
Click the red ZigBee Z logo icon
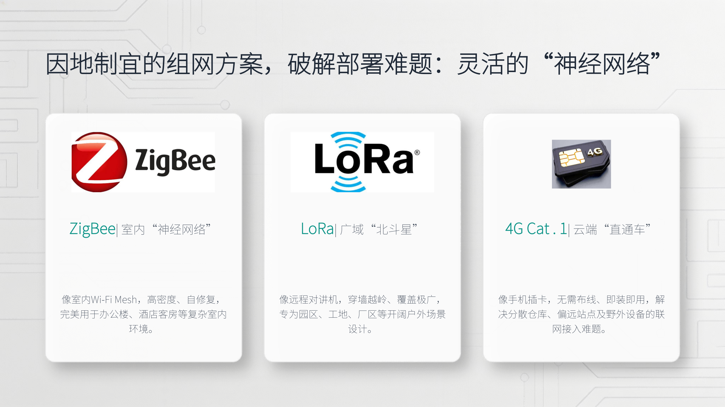(99, 162)
